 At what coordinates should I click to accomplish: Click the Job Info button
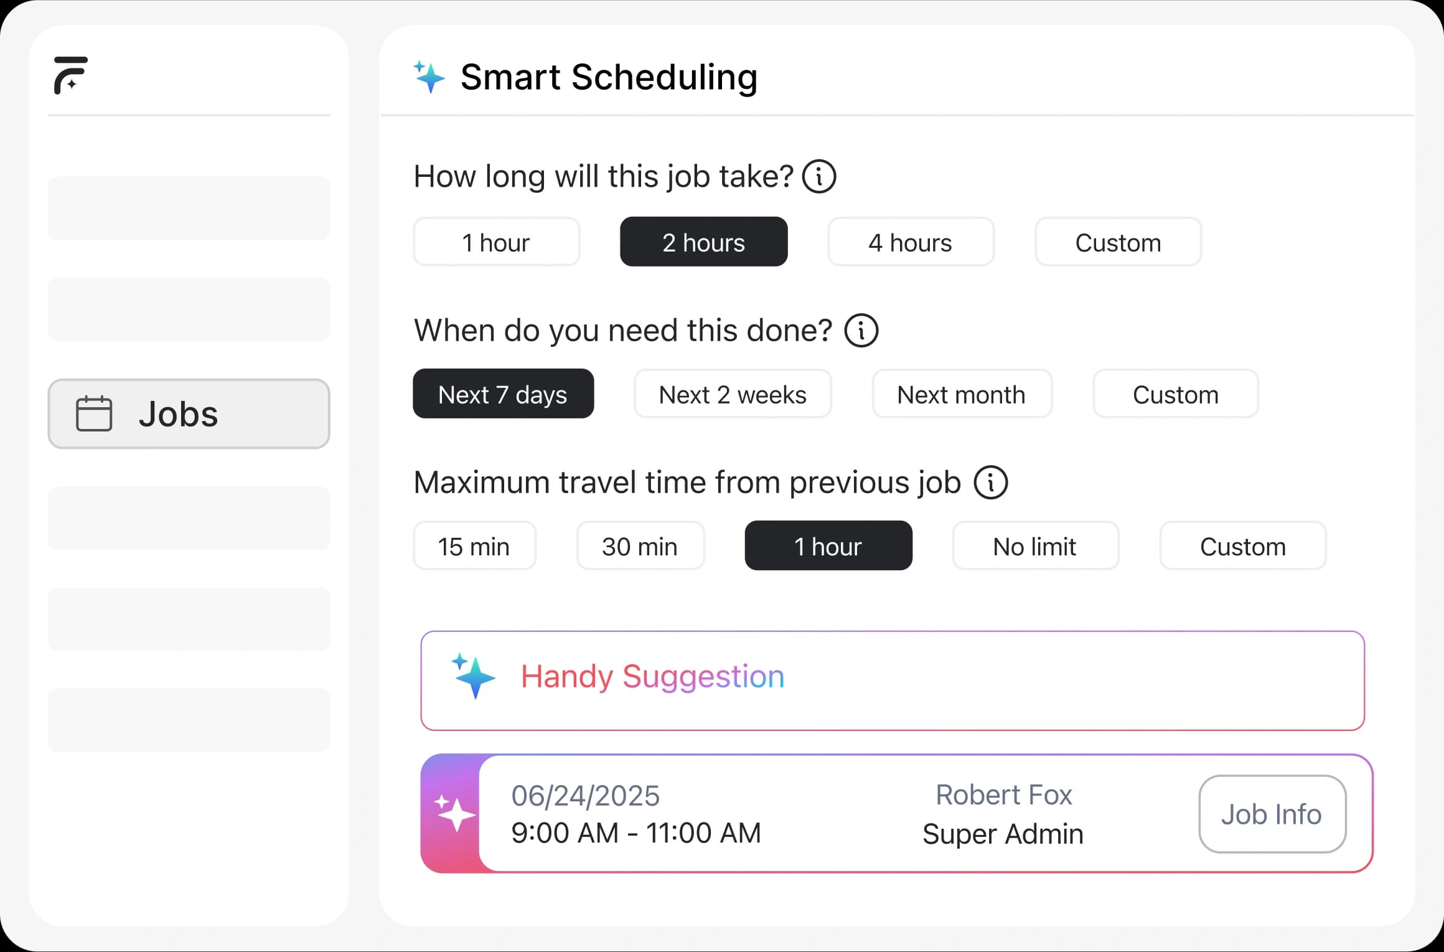click(x=1272, y=814)
